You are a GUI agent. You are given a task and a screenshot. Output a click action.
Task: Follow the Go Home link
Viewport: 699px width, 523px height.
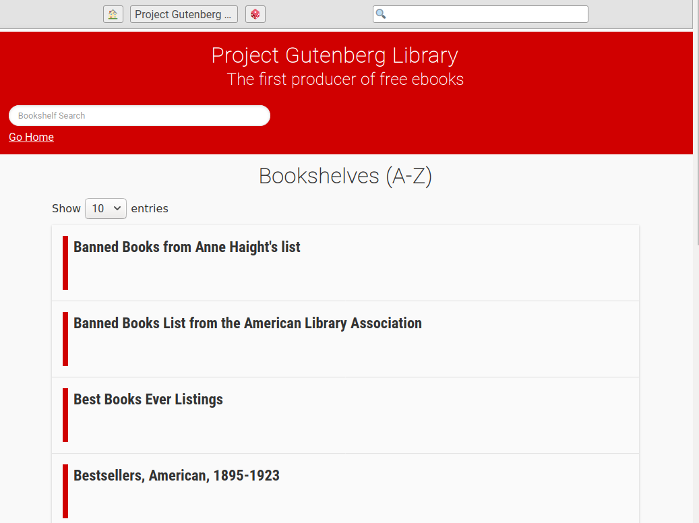click(31, 137)
